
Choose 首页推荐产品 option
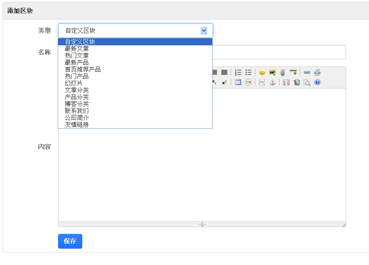pos(135,69)
